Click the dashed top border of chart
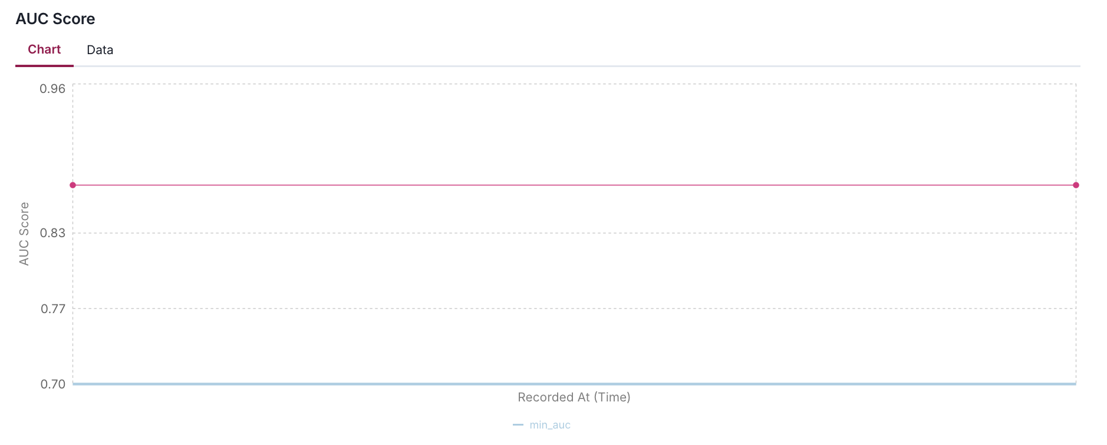 tap(574, 84)
